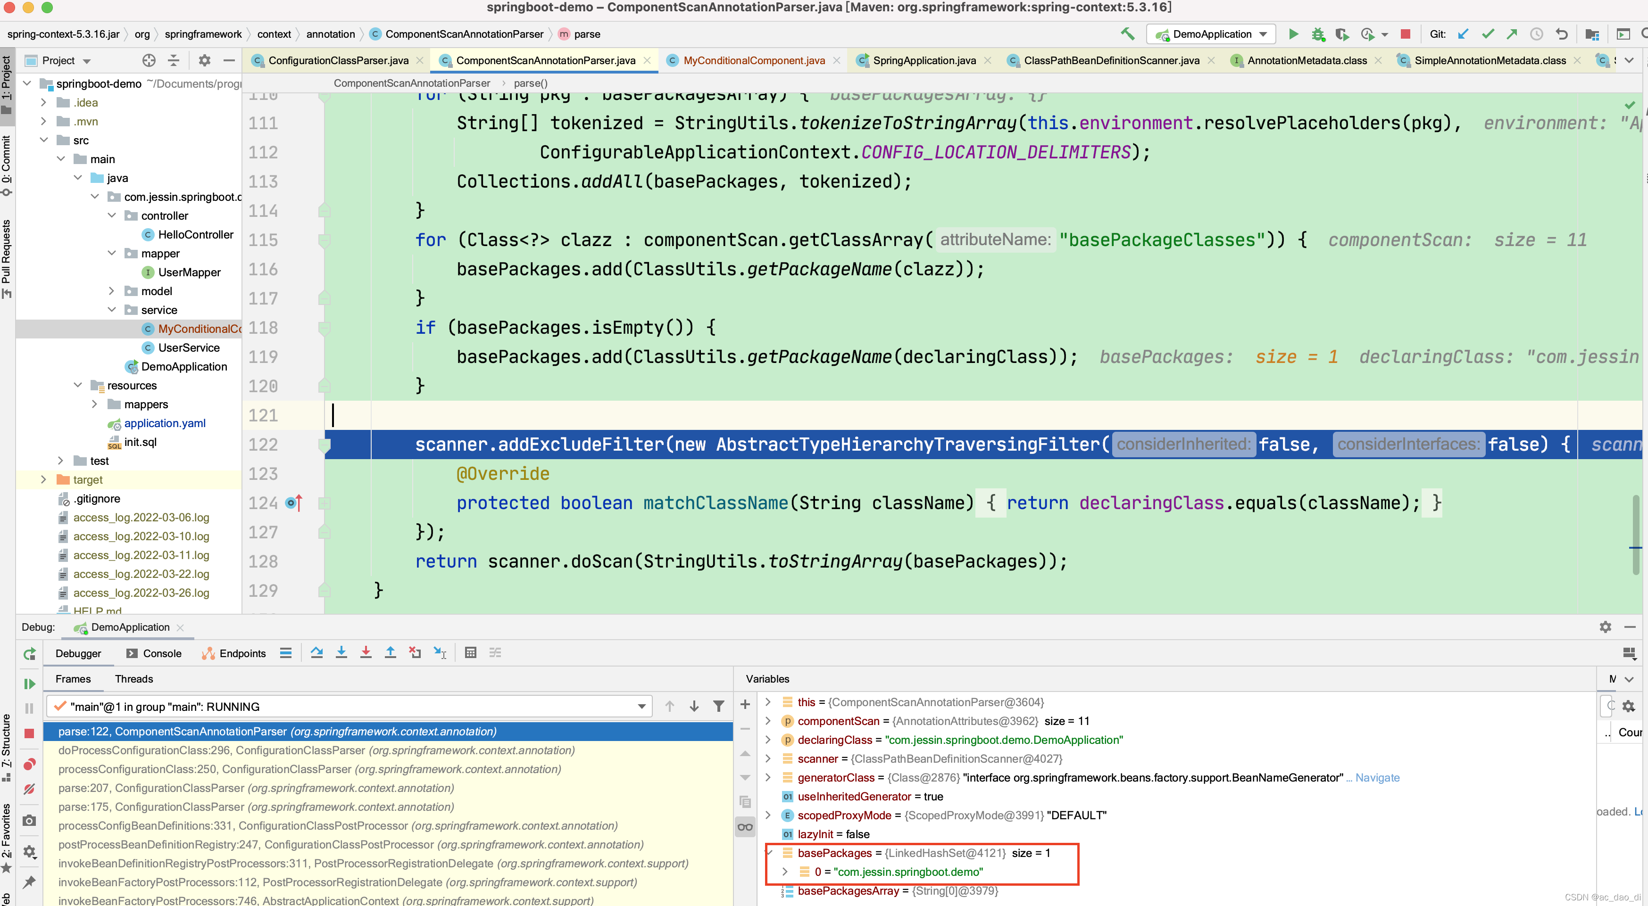Open Evaluate Expression calculator icon
1648x906 pixels.
470,653
